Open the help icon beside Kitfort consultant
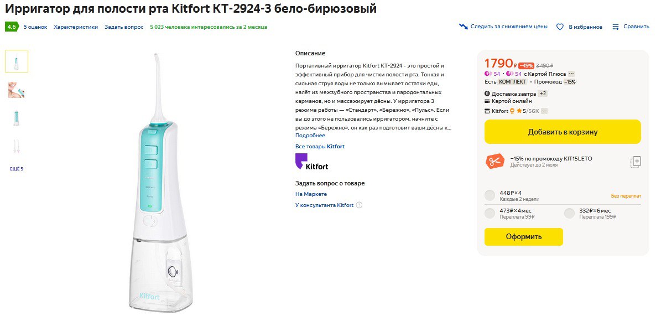The height and width of the screenshot is (316, 656). pyautogui.click(x=359, y=205)
